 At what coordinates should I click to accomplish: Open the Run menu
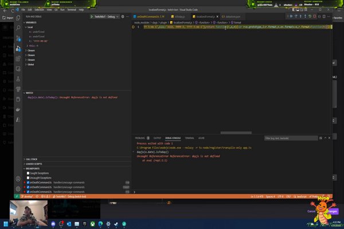(x=62, y=10)
